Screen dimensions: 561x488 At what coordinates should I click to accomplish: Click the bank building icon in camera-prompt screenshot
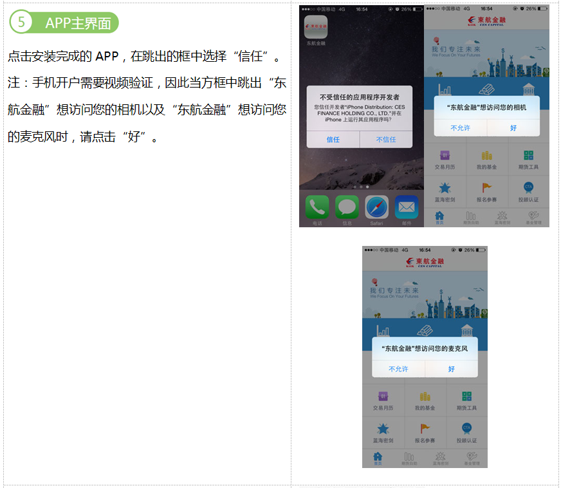click(528, 89)
